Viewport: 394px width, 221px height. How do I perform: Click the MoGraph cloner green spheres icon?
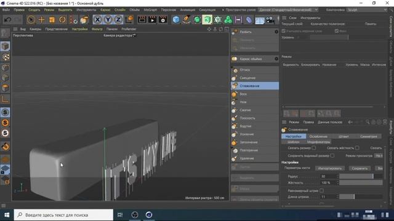[228, 20]
